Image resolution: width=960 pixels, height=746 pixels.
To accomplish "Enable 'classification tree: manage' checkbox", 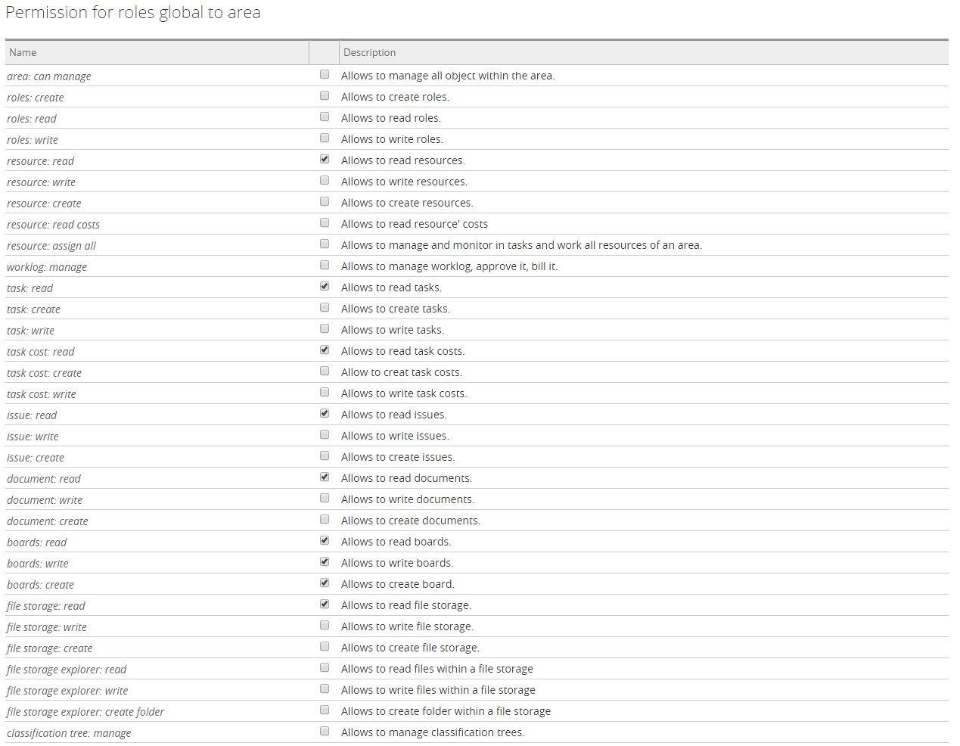I will [325, 732].
